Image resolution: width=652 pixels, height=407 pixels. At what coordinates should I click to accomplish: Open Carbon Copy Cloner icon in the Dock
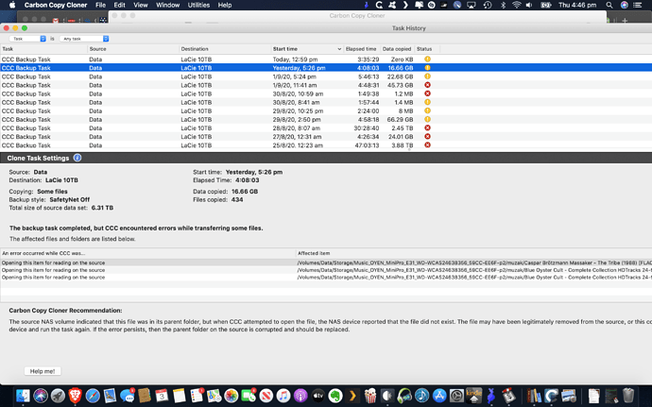click(x=552, y=396)
